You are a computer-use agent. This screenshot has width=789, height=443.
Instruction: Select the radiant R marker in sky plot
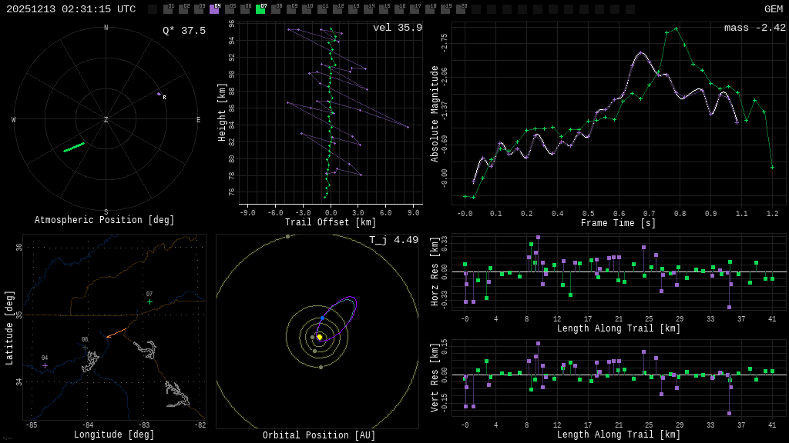[163, 97]
